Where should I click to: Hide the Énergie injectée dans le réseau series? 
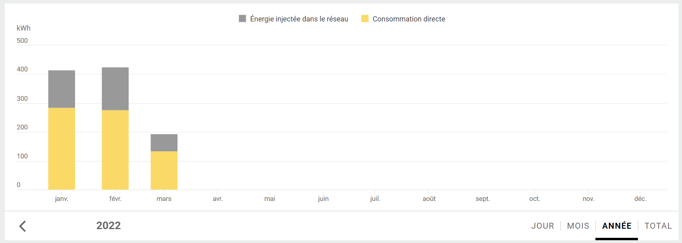299,19
